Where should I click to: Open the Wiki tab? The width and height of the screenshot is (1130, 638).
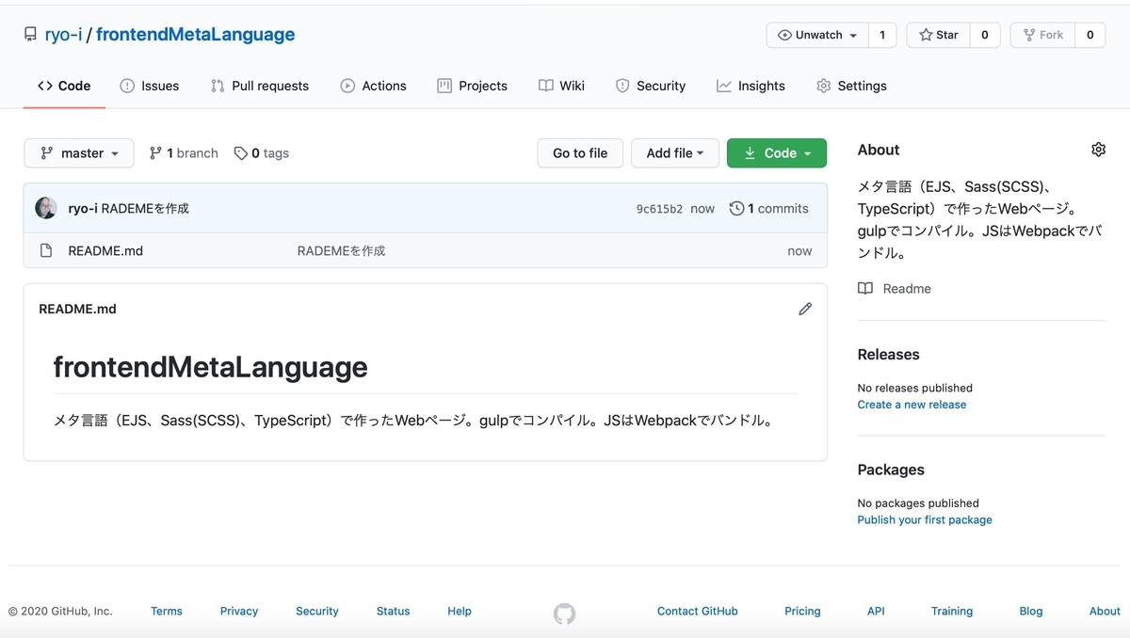coord(562,86)
